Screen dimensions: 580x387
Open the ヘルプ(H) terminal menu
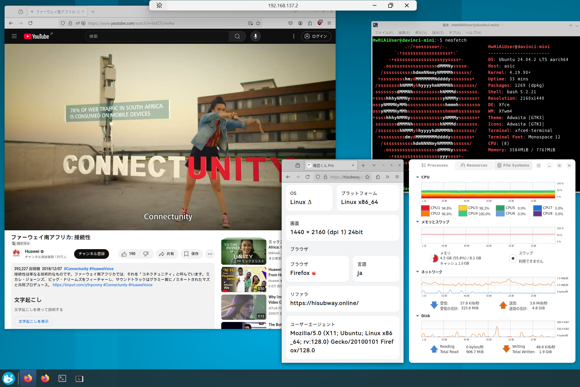pyautogui.click(x=473, y=33)
